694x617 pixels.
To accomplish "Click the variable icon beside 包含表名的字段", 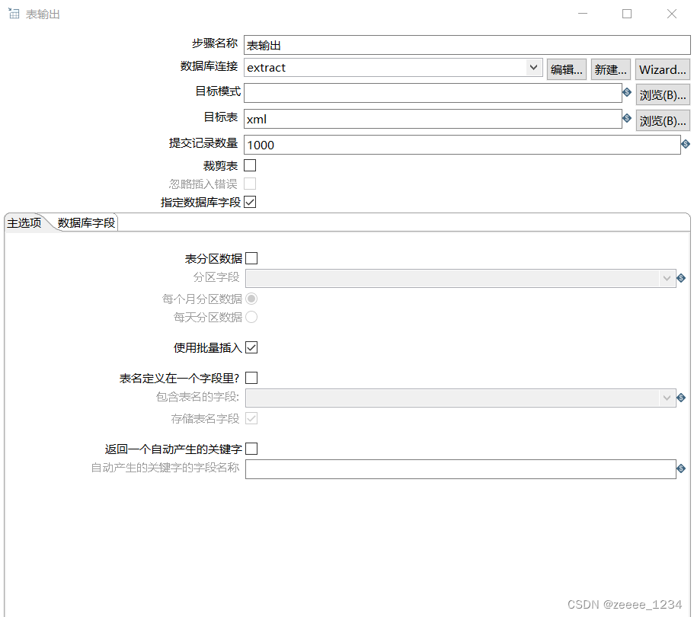I will click(x=680, y=397).
